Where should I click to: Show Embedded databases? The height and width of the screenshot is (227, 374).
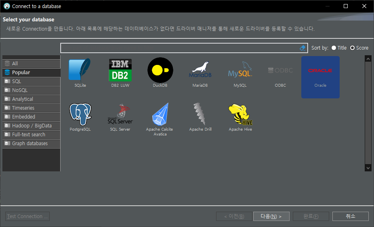pos(31,117)
